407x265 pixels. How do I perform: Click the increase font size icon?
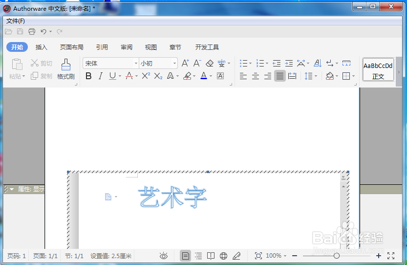tap(185, 63)
